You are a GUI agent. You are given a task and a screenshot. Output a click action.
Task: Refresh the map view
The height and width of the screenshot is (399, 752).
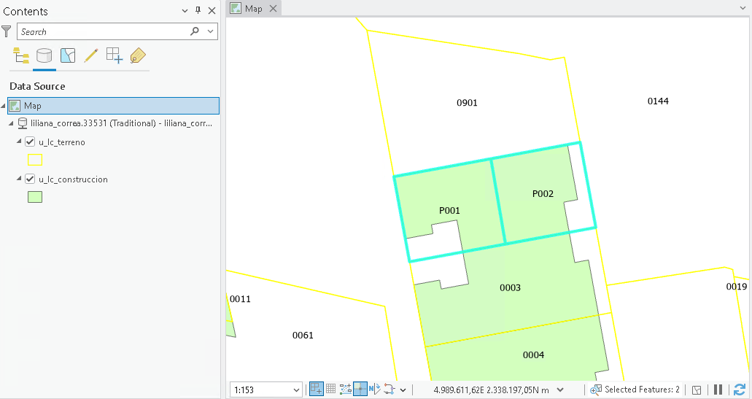[739, 390]
